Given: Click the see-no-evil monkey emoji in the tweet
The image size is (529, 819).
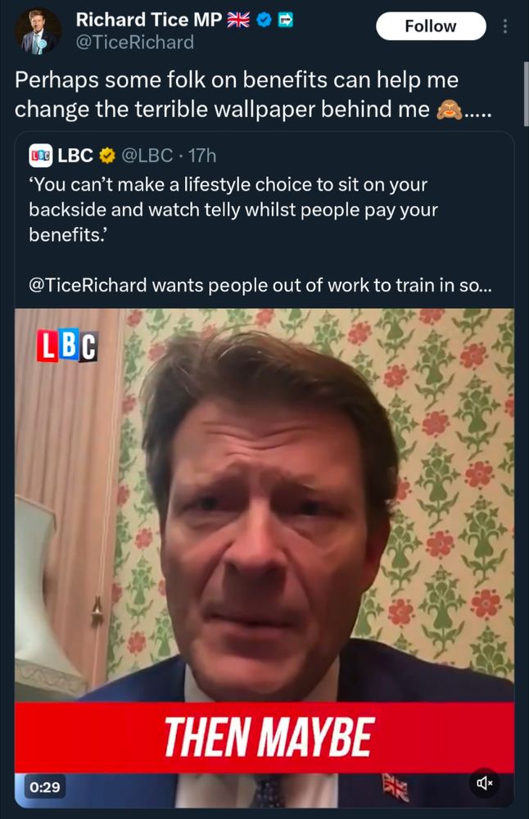Looking at the screenshot, I should pos(449,109).
